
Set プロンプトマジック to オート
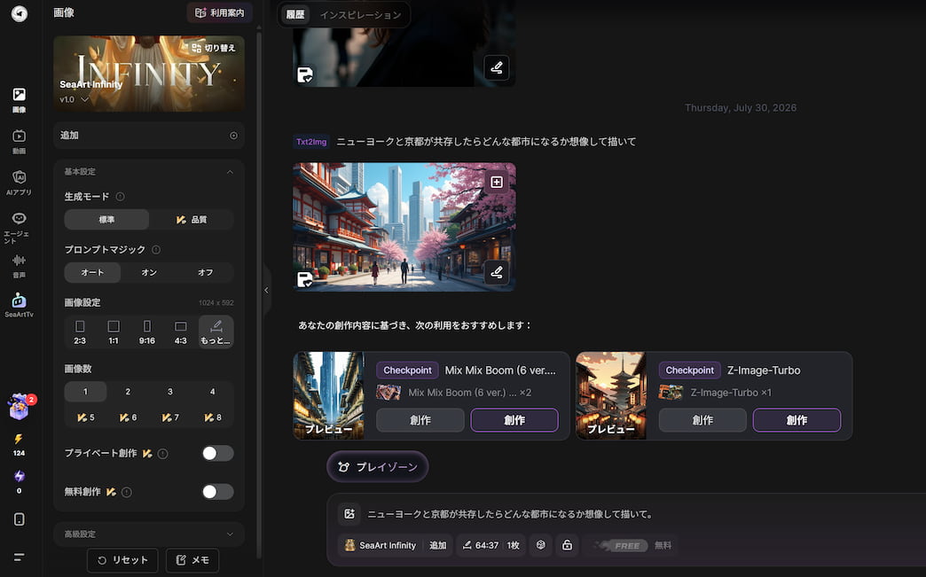93,272
